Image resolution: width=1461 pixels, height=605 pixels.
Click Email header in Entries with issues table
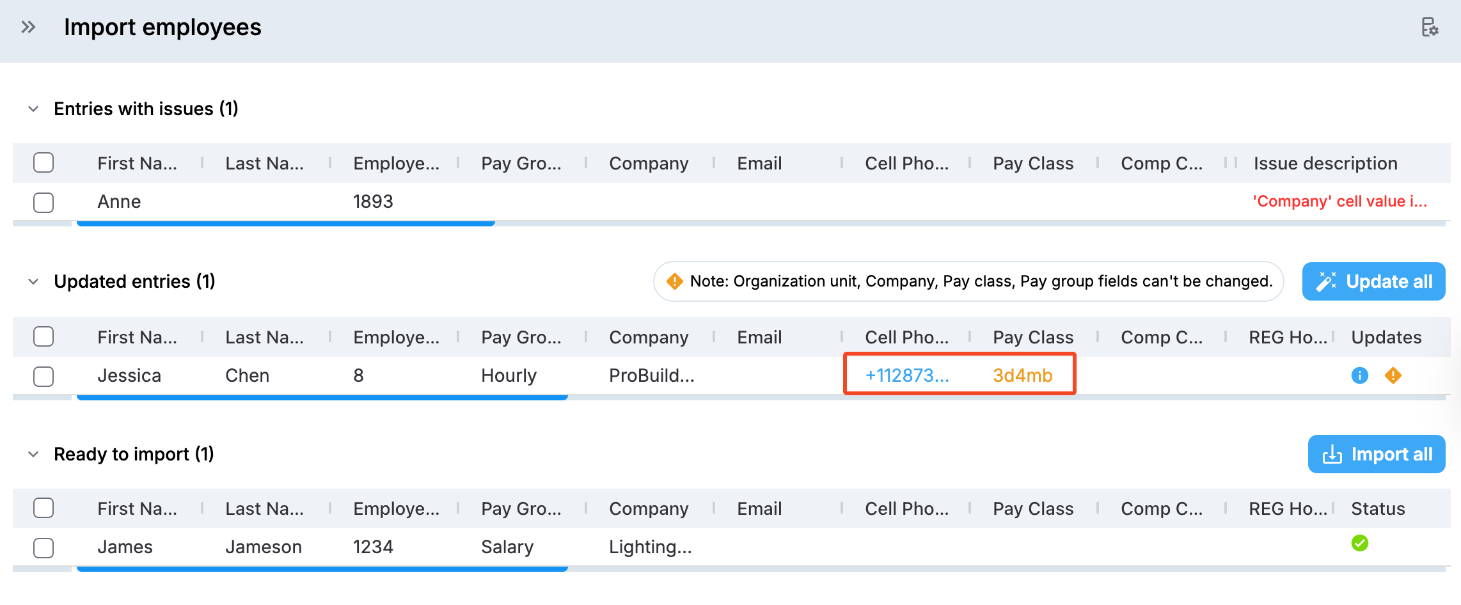tap(759, 163)
